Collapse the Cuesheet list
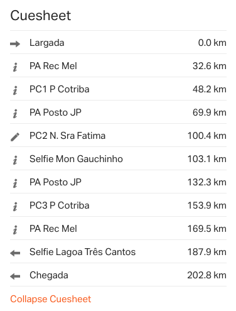Image resolution: width=236 pixels, height=311 pixels. [51, 299]
